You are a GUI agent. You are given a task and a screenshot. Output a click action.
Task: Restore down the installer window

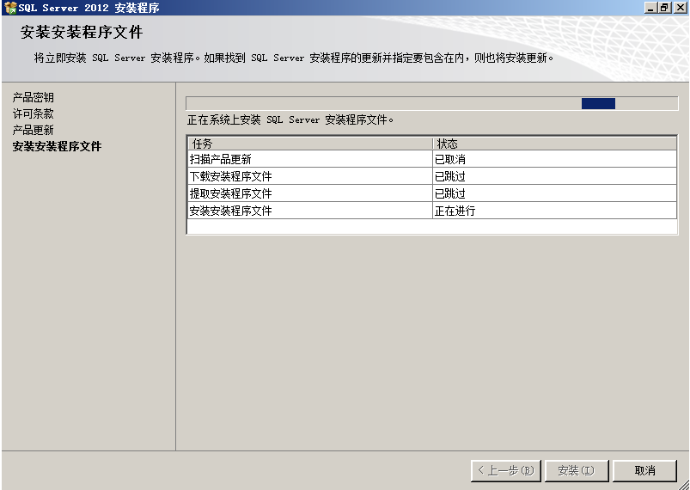coord(663,8)
